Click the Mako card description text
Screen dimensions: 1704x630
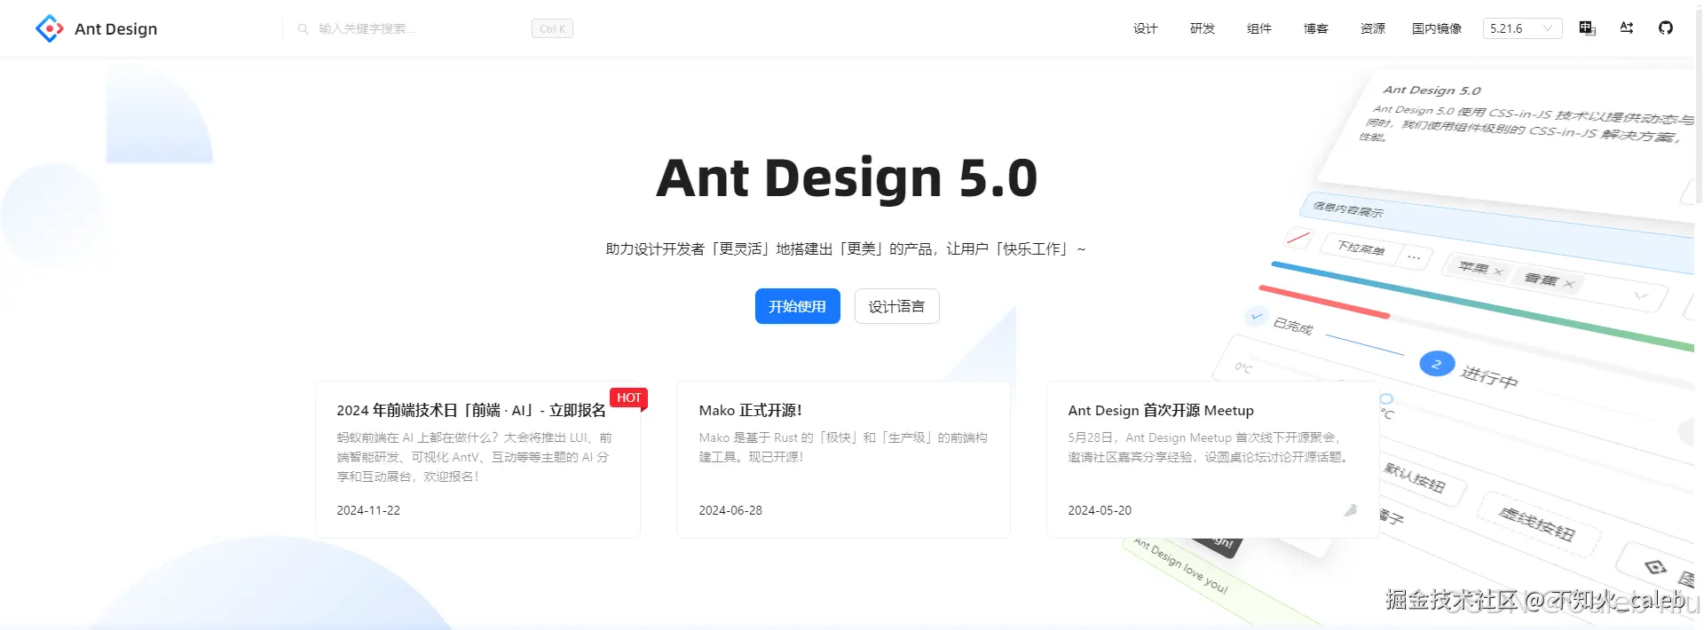click(x=843, y=447)
